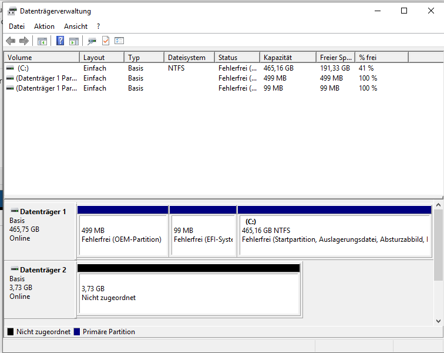Sort by the Freier Sp... column header
The width and height of the screenshot is (444, 353).
[x=336, y=57]
